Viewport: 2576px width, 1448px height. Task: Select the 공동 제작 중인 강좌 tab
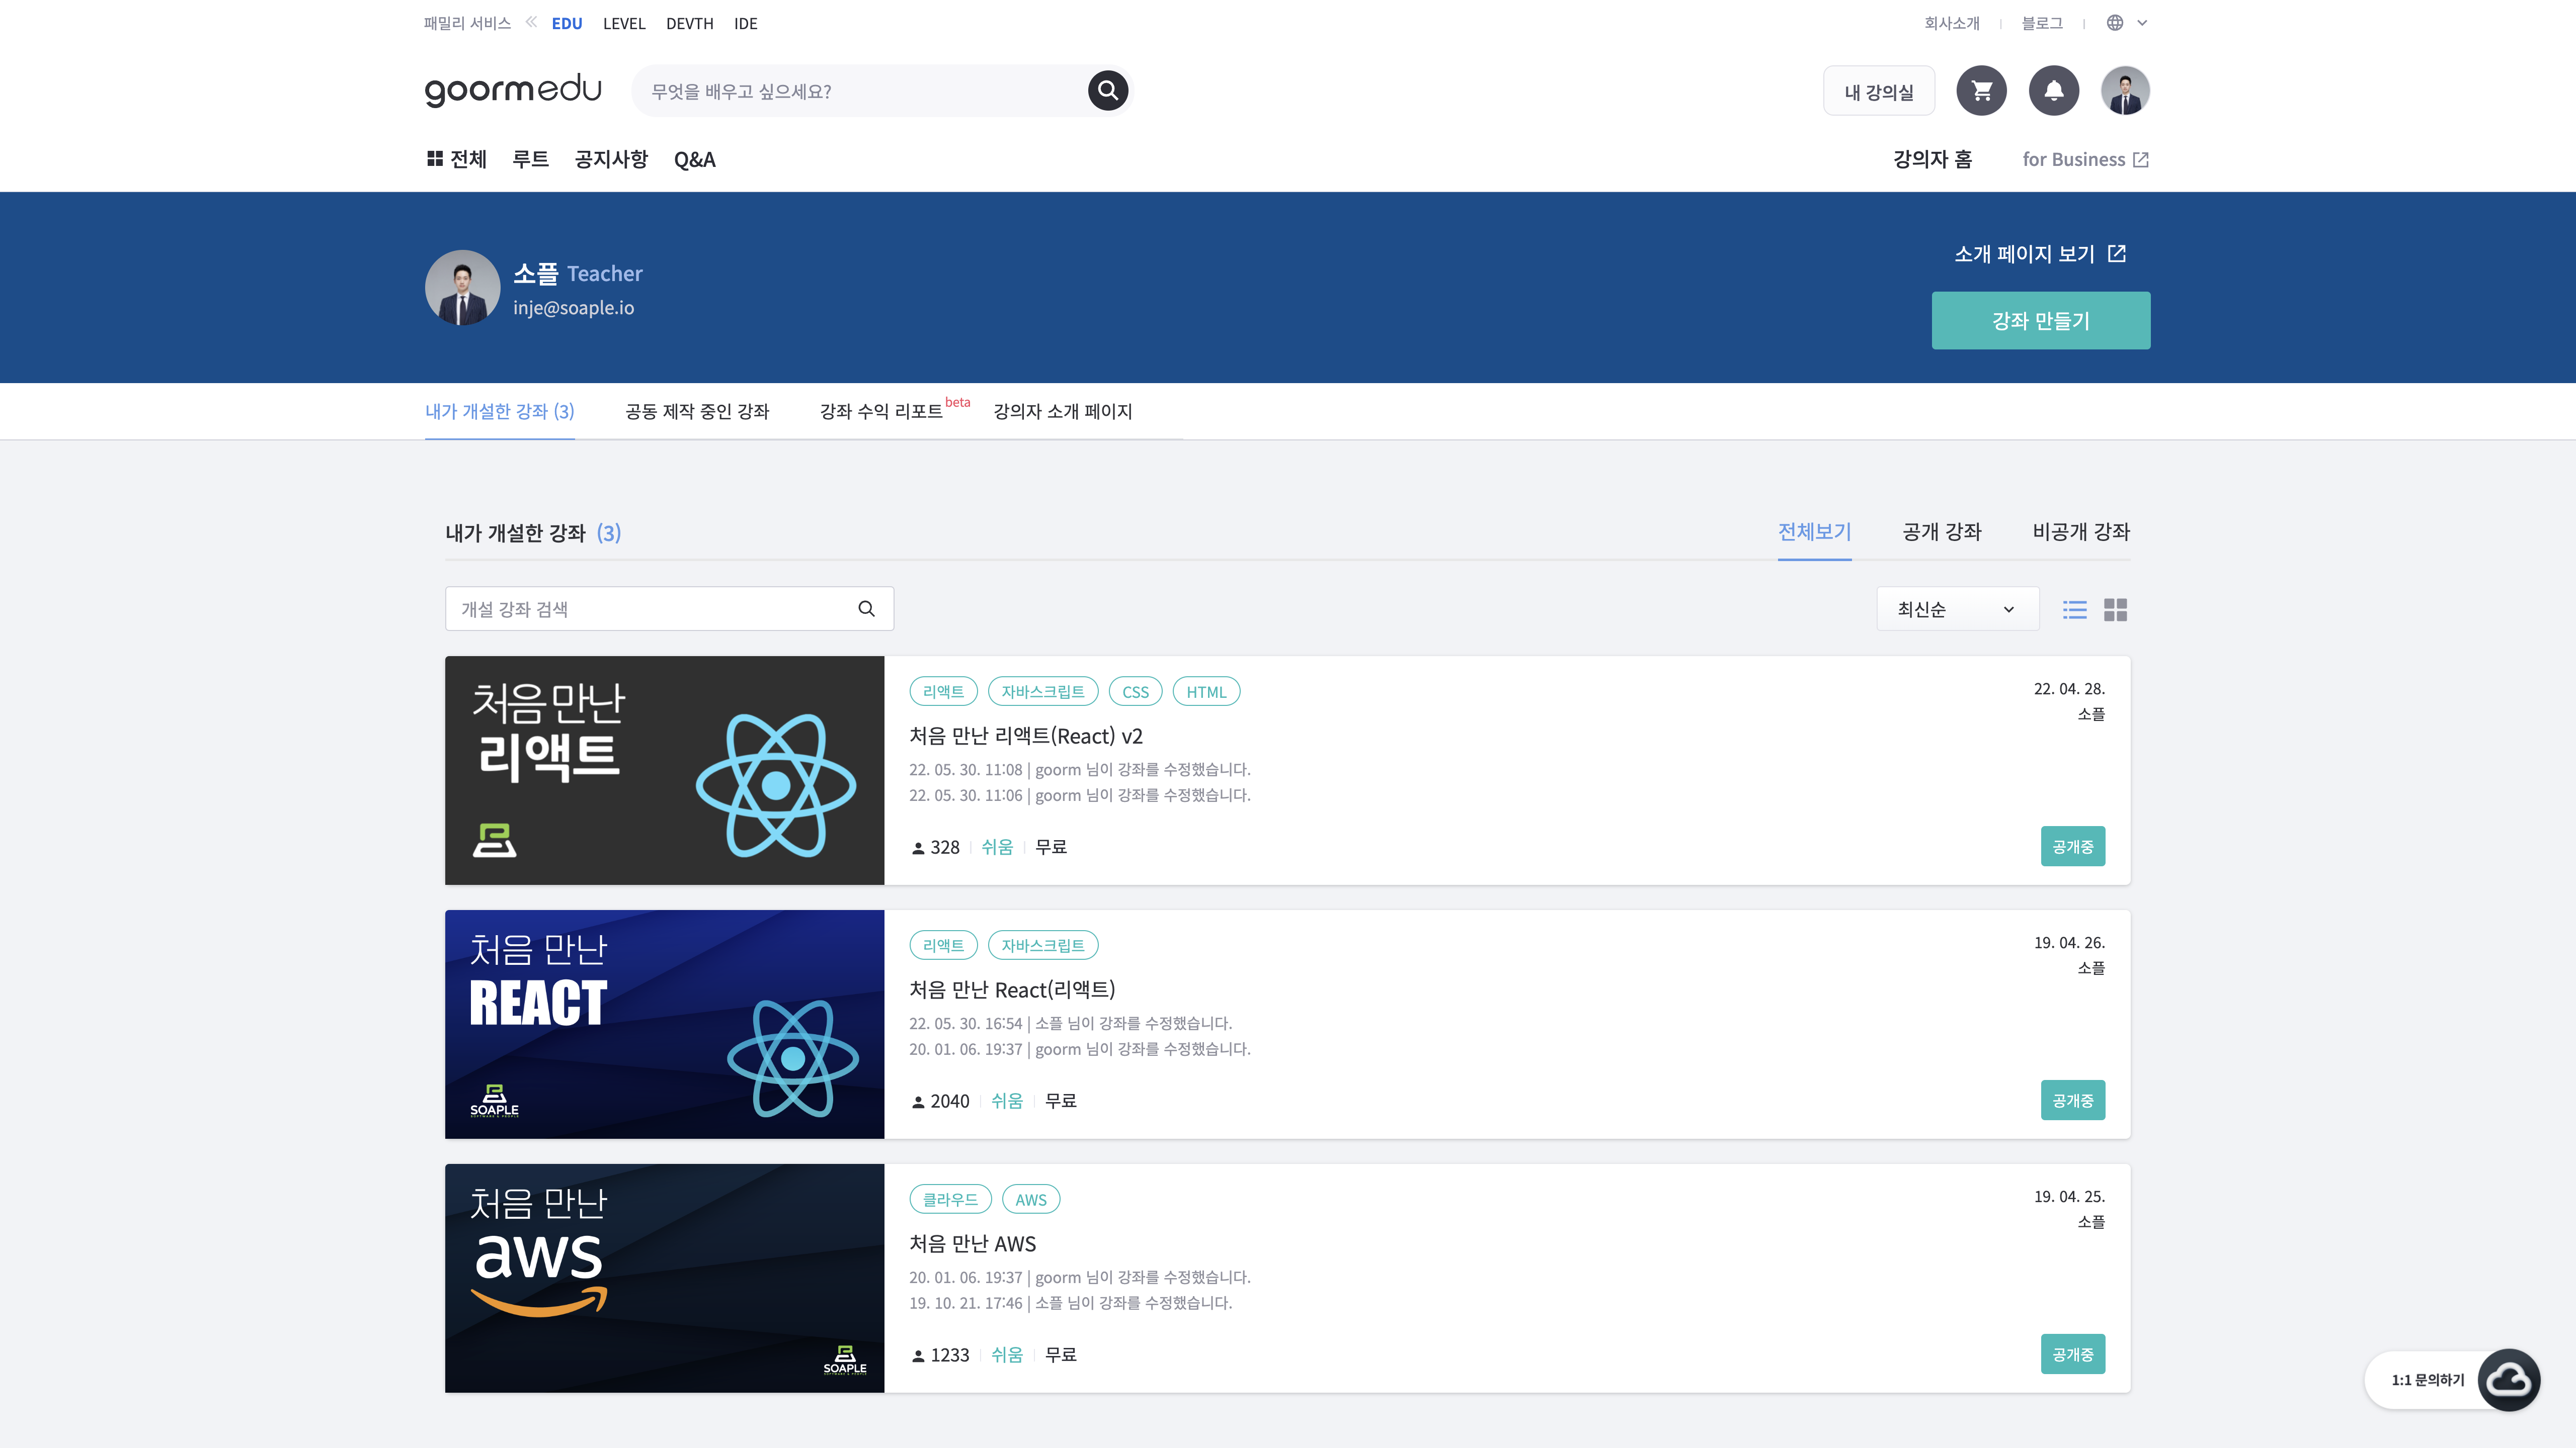[697, 412]
